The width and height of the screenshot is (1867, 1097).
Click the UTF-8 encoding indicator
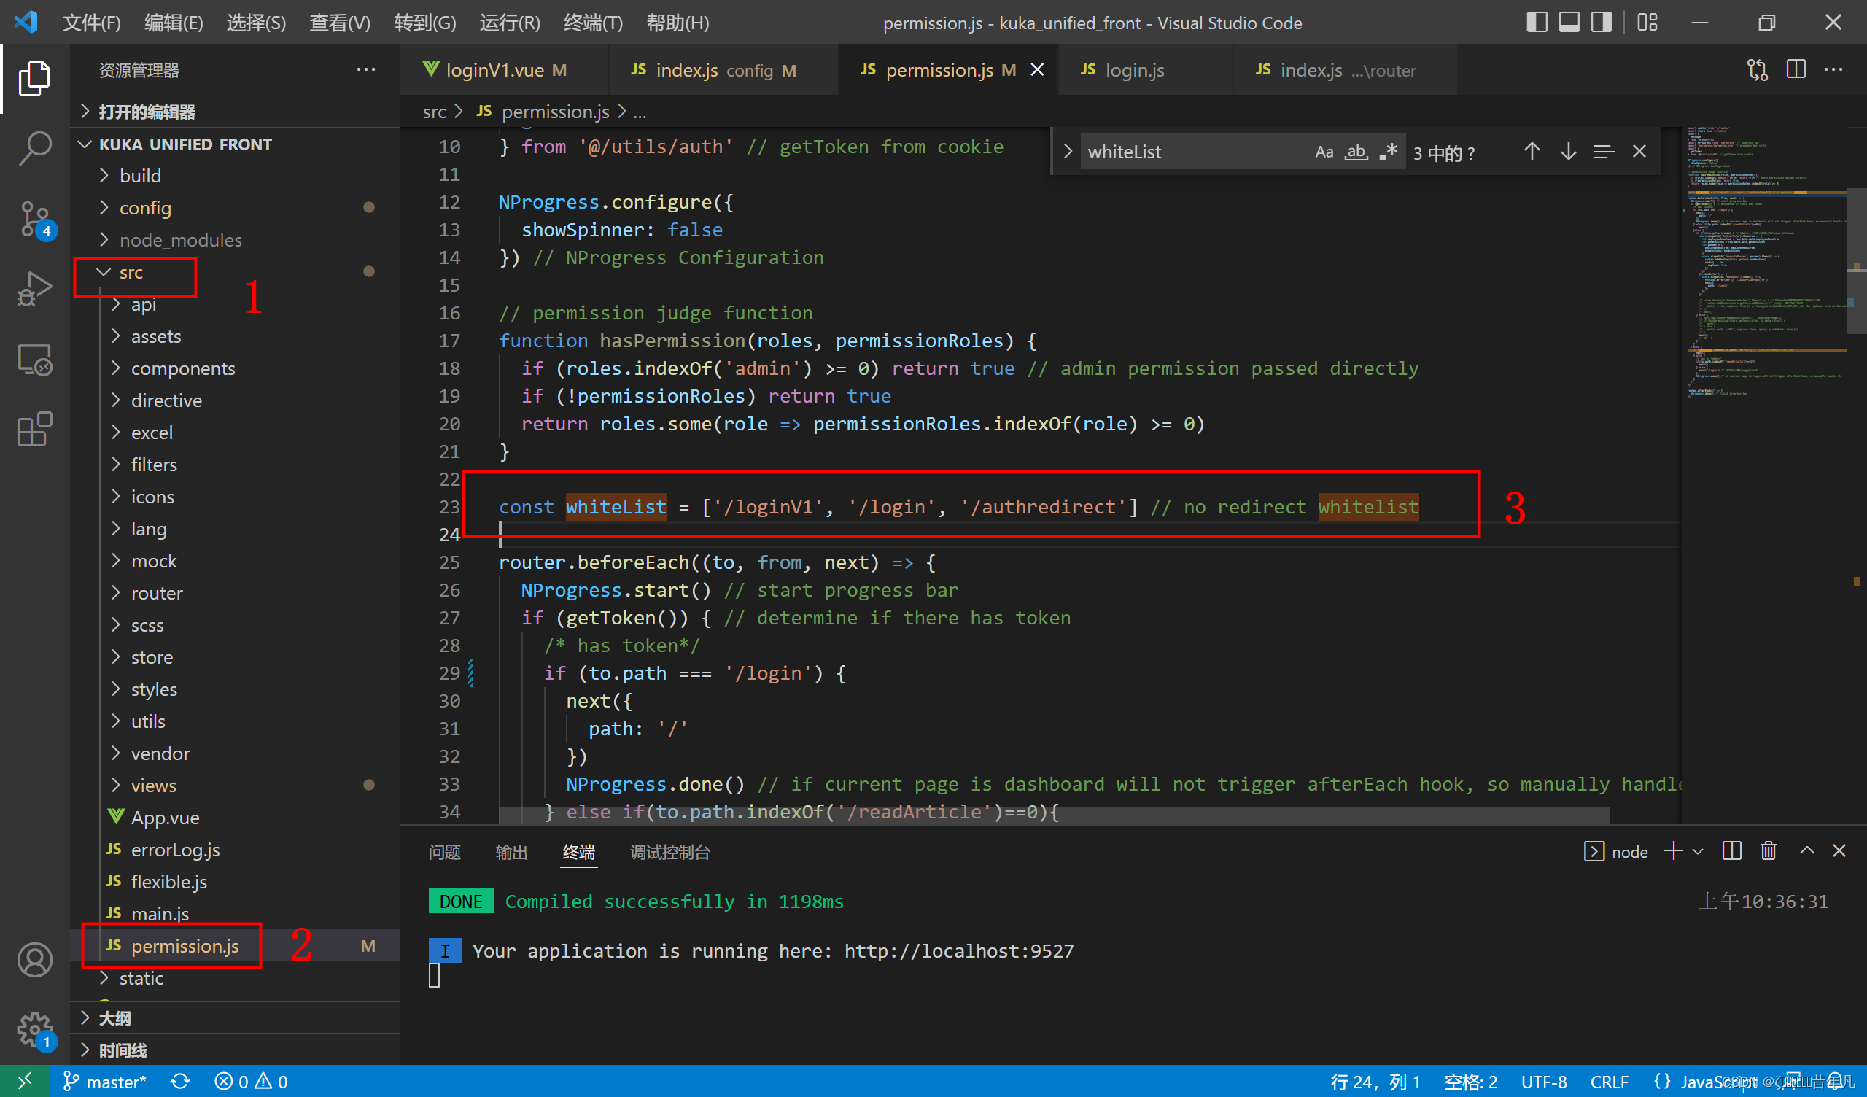coord(1543,1082)
